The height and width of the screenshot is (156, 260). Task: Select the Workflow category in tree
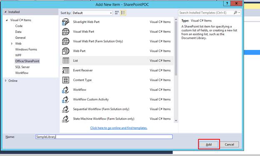click(22, 73)
